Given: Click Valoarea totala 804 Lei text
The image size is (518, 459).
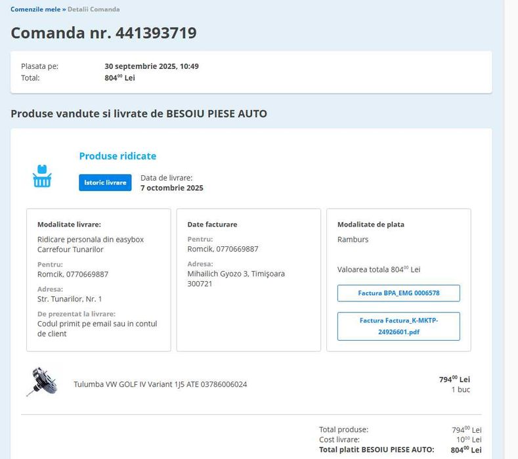Looking at the screenshot, I should (x=379, y=269).
